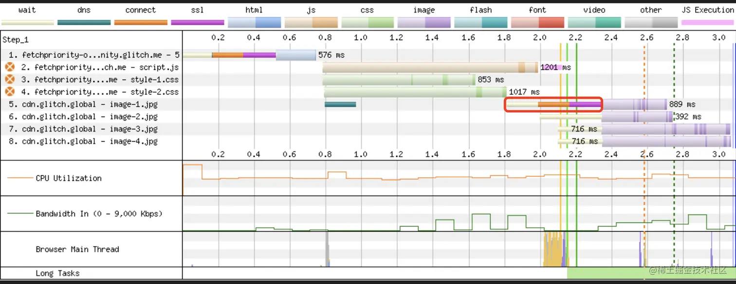Select the image-1.jpg request row label
The image size is (736, 284).
pos(83,104)
